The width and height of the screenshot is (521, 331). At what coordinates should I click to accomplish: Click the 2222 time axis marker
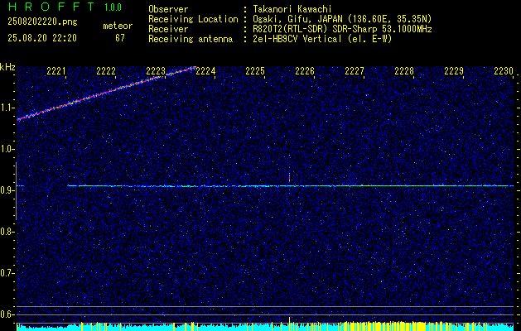point(106,71)
